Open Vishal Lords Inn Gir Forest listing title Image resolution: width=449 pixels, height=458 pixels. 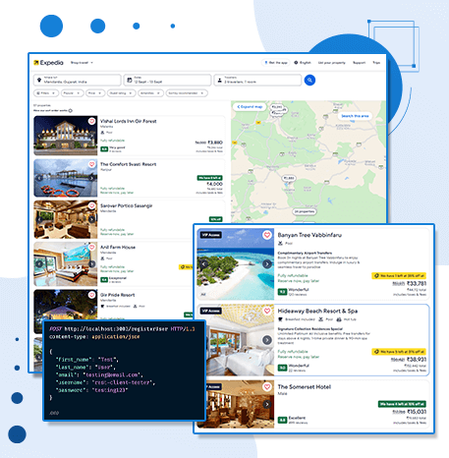click(x=129, y=121)
